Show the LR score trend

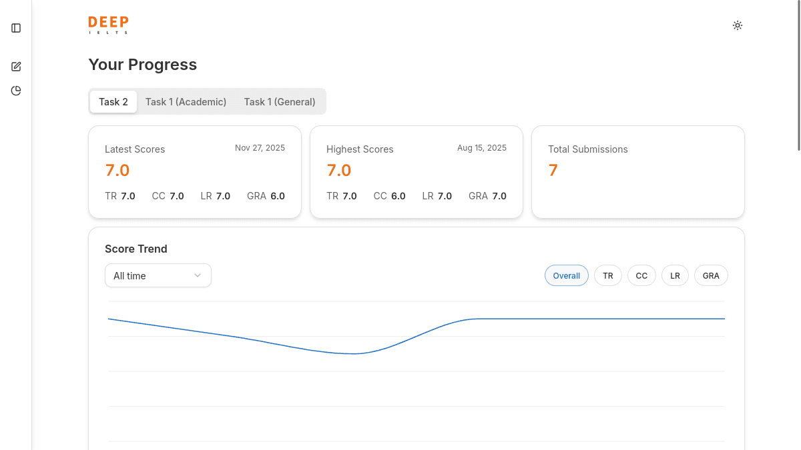tap(675, 275)
